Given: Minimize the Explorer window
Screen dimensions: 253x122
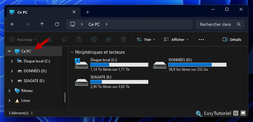Looking at the screenshot, I should (x=213, y=9).
